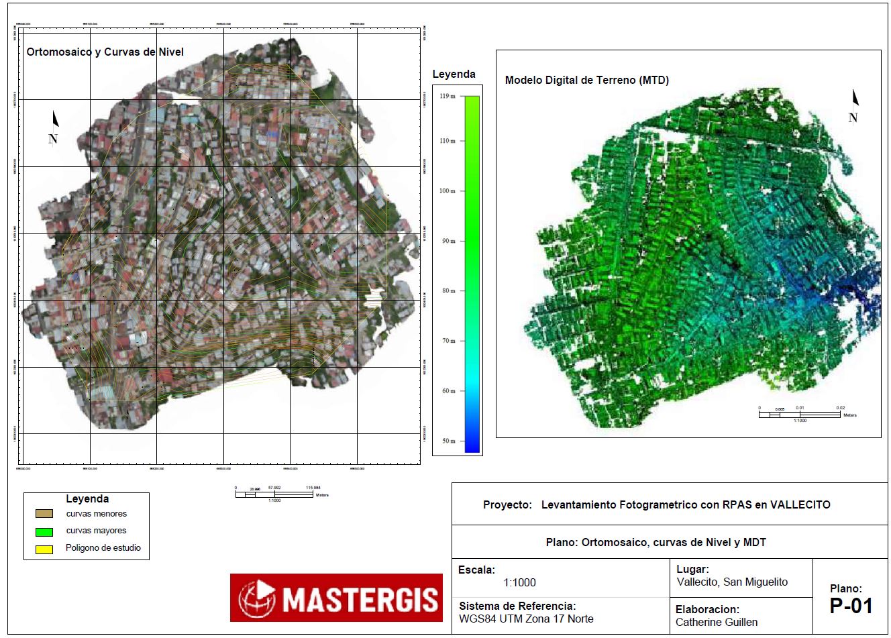The width and height of the screenshot is (891, 638).
Task: Click the yellow Poligono de estudio symbol
Action: [x=44, y=549]
